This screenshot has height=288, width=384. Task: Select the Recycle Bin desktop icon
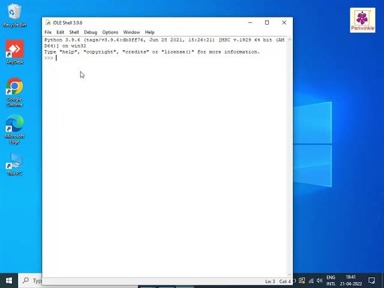pos(14,15)
